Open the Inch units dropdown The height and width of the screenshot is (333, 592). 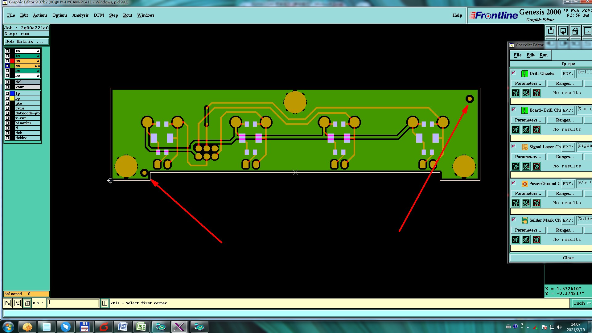pos(582,303)
